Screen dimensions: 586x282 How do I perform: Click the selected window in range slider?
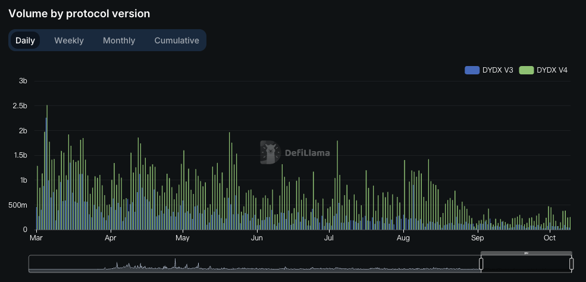point(526,264)
